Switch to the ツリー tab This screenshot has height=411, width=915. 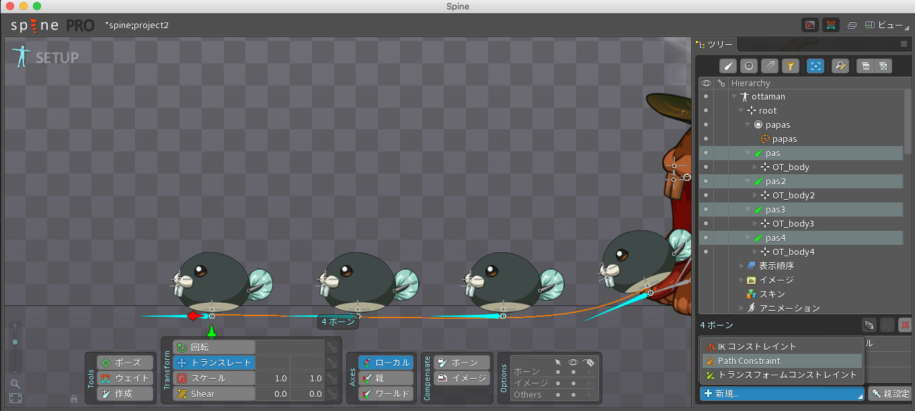(715, 44)
